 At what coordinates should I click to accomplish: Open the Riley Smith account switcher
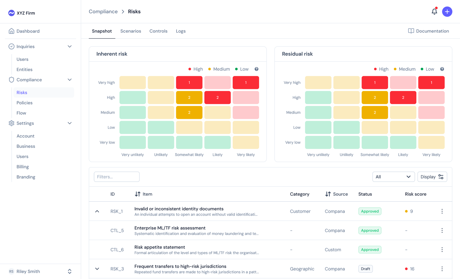coord(69,272)
